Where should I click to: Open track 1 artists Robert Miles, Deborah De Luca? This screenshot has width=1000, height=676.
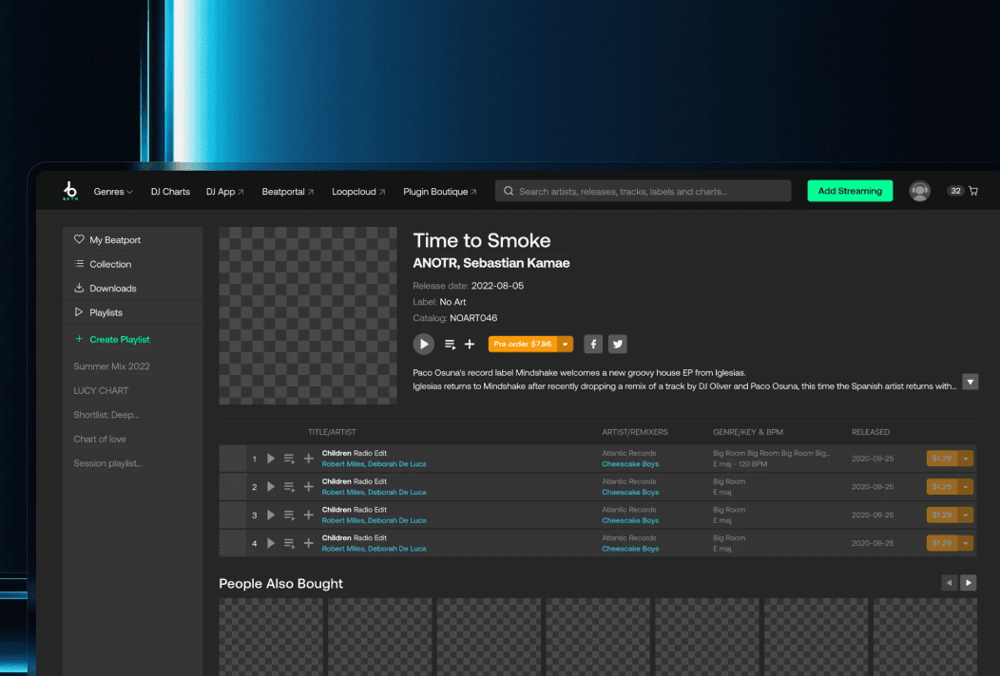pyautogui.click(x=374, y=464)
